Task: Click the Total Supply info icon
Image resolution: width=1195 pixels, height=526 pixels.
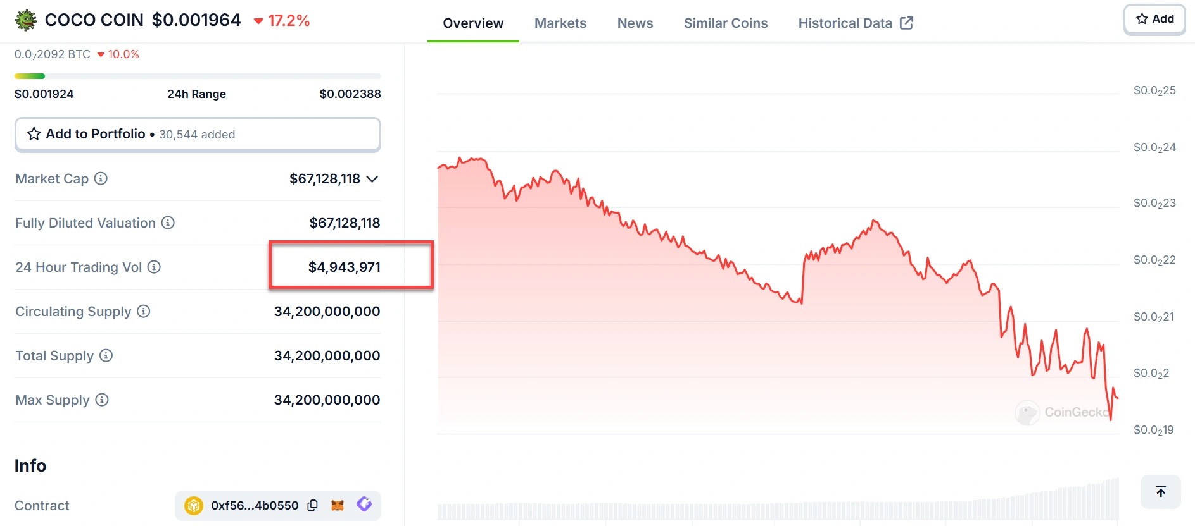Action: tap(106, 355)
